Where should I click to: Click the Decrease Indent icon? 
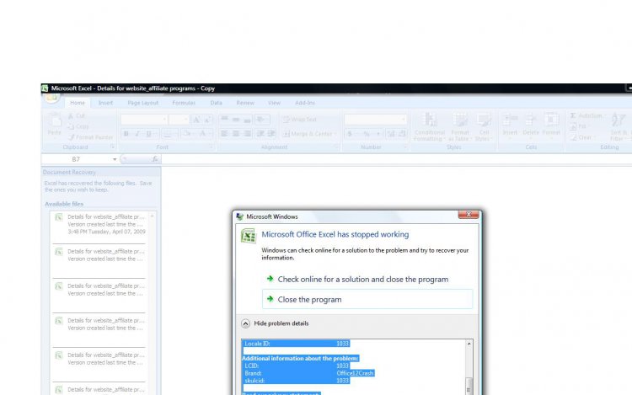point(260,134)
